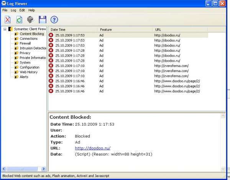Click the folder icon beside Connections

click(16, 39)
